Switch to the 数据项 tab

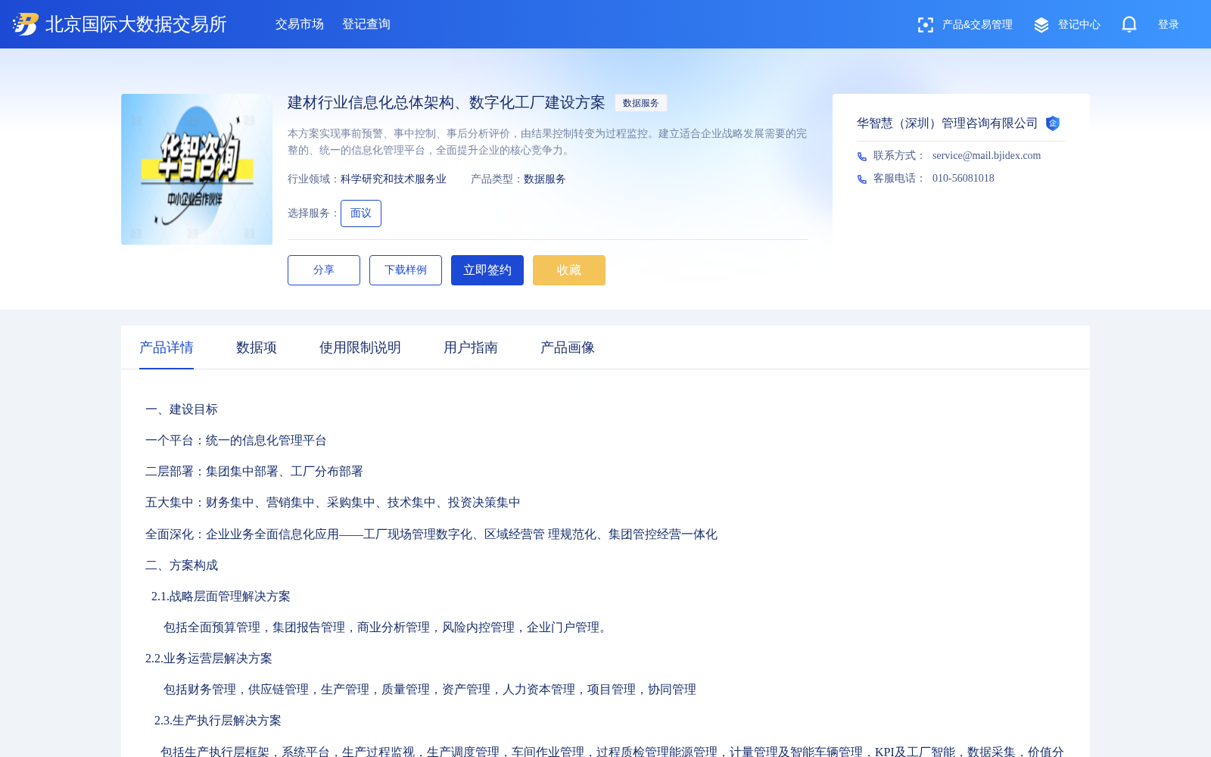pyautogui.click(x=257, y=347)
